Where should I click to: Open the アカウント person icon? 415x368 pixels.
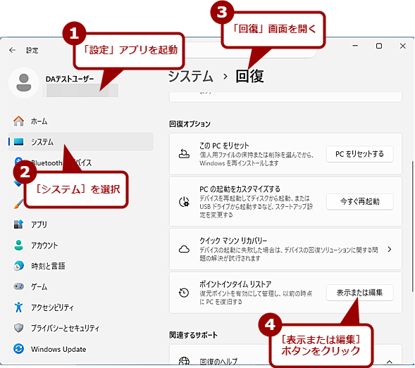pyautogui.click(x=18, y=245)
